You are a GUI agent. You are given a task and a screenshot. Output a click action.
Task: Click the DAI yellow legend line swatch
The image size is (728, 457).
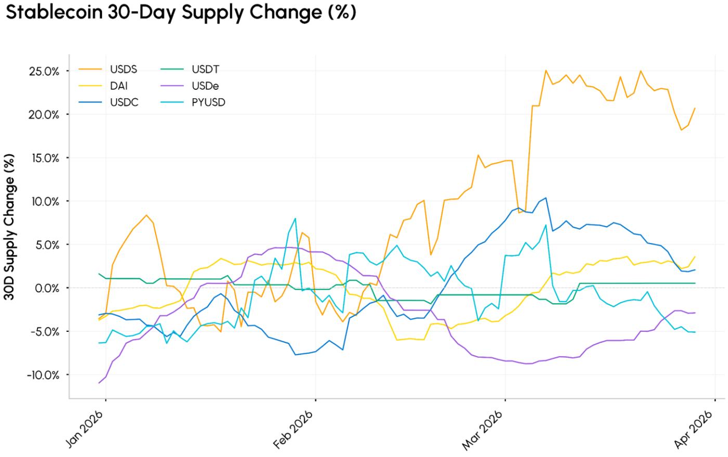tap(90, 86)
